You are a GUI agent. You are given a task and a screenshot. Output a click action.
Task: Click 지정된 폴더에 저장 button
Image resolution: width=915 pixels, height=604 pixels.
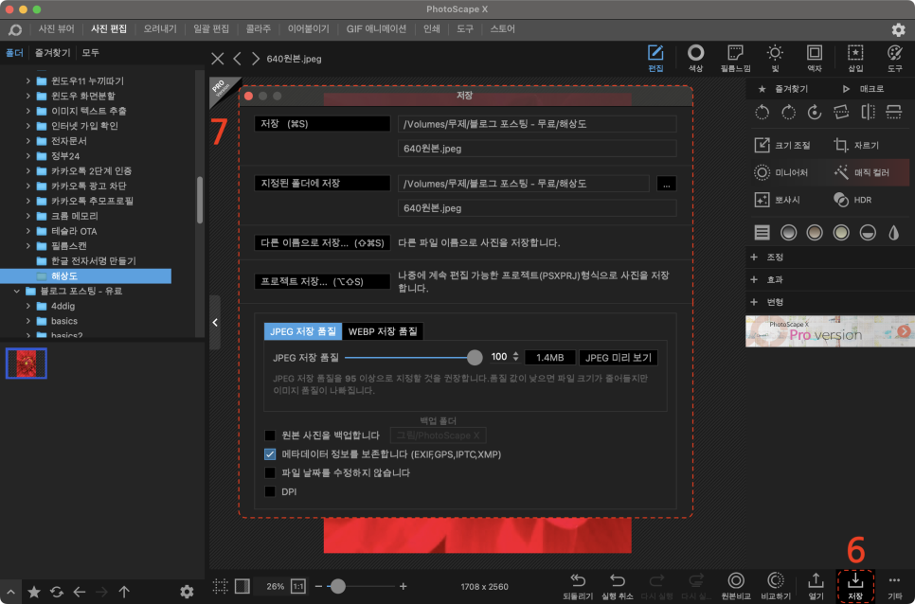[x=322, y=183]
